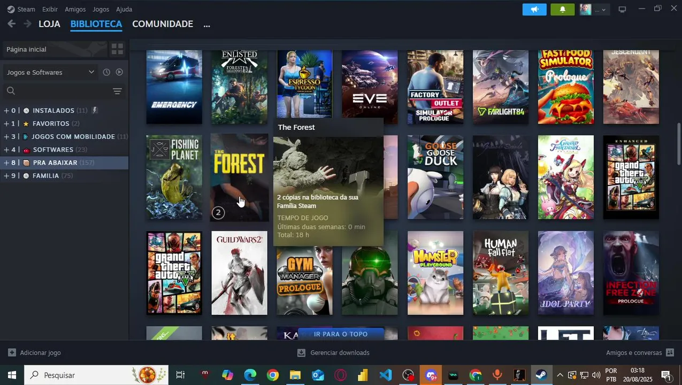Open the LOJA tab
This screenshot has width=682, height=385.
(49, 24)
